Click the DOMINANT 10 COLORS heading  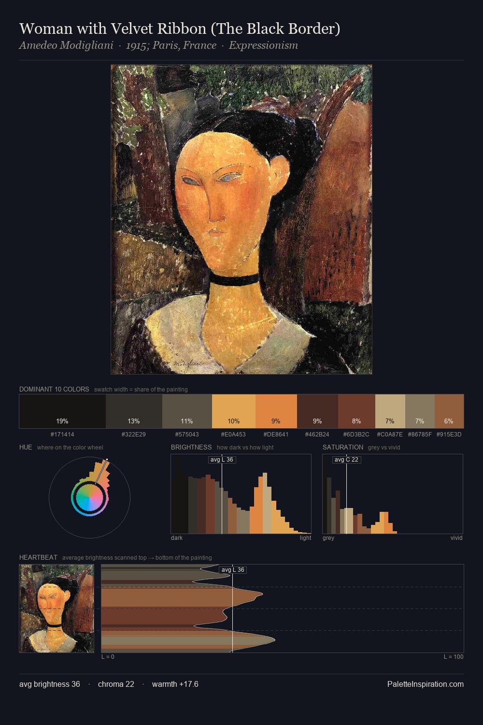tap(54, 389)
